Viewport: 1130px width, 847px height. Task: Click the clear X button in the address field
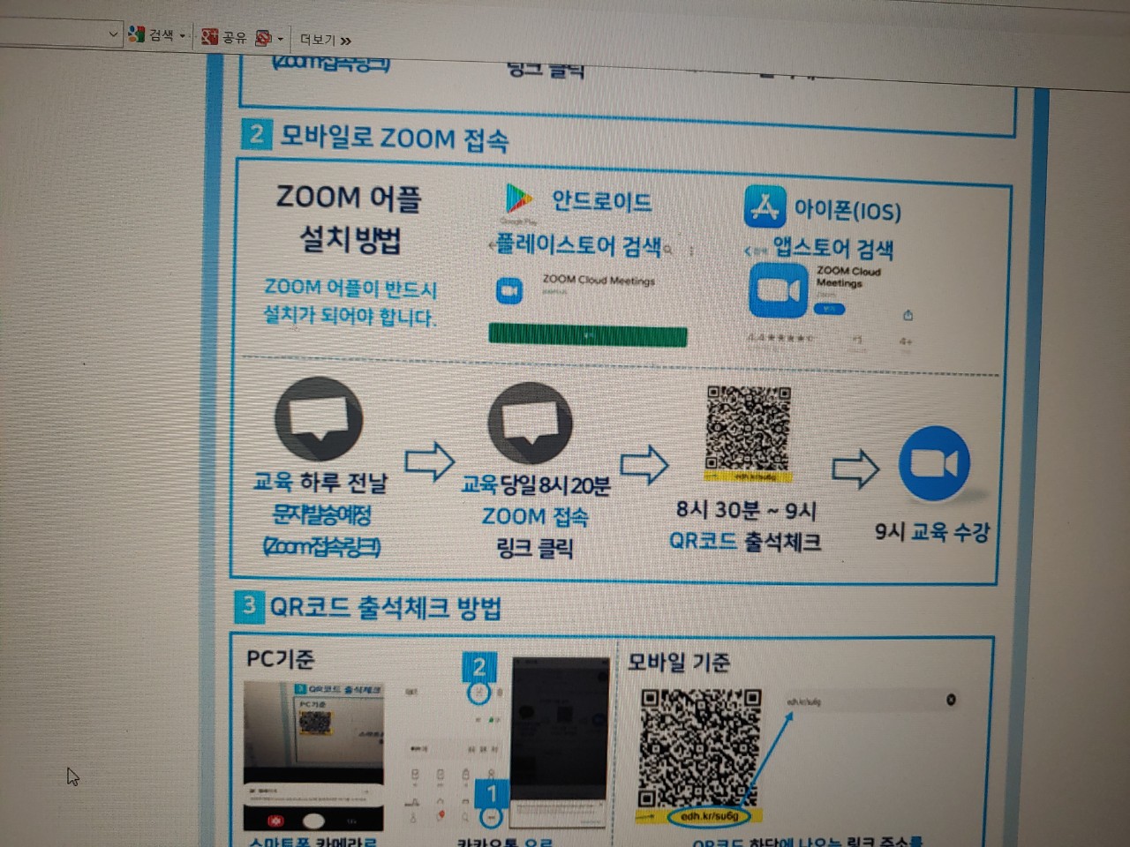click(x=951, y=700)
